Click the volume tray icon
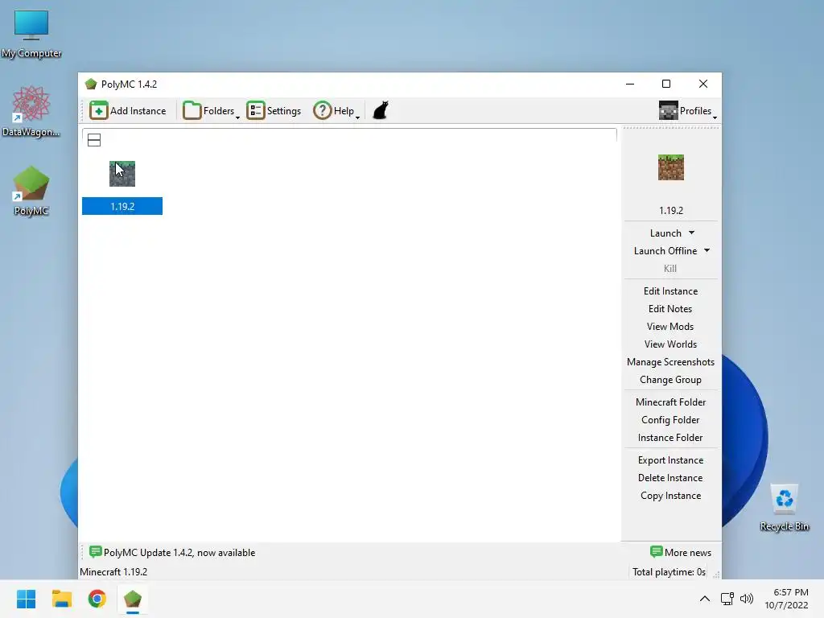The image size is (824, 618). [x=746, y=599]
